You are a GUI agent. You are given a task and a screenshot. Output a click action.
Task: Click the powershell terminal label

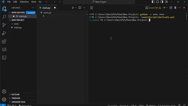coord(153,8)
